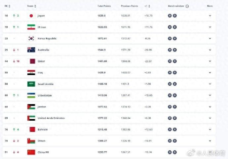Image resolution: width=228 pixels, height=159 pixels.
Task: Click the Saudi Arabia flag icon
Action: pos(31,84)
